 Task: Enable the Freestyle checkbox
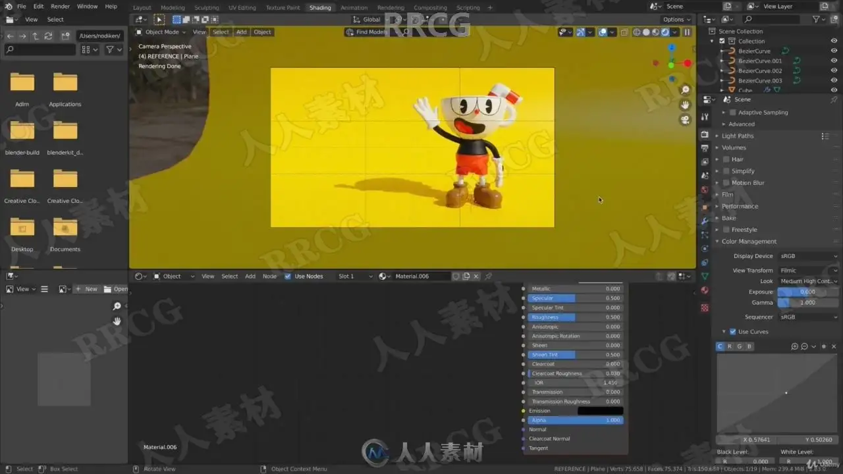pyautogui.click(x=726, y=230)
